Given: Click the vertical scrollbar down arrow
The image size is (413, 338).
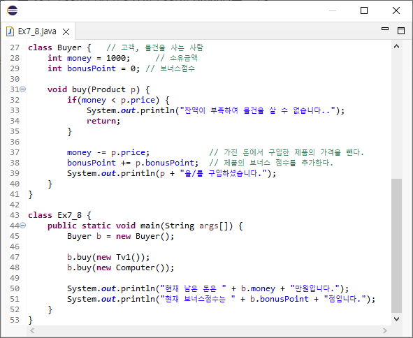Looking at the screenshot, I should [396, 319].
